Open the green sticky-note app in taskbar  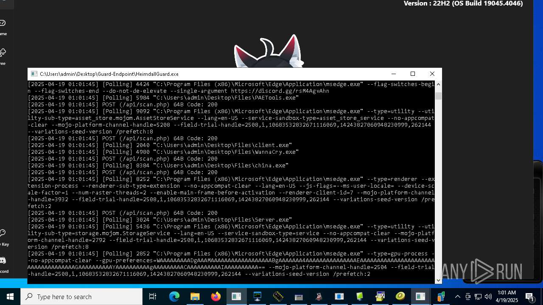[360, 297]
